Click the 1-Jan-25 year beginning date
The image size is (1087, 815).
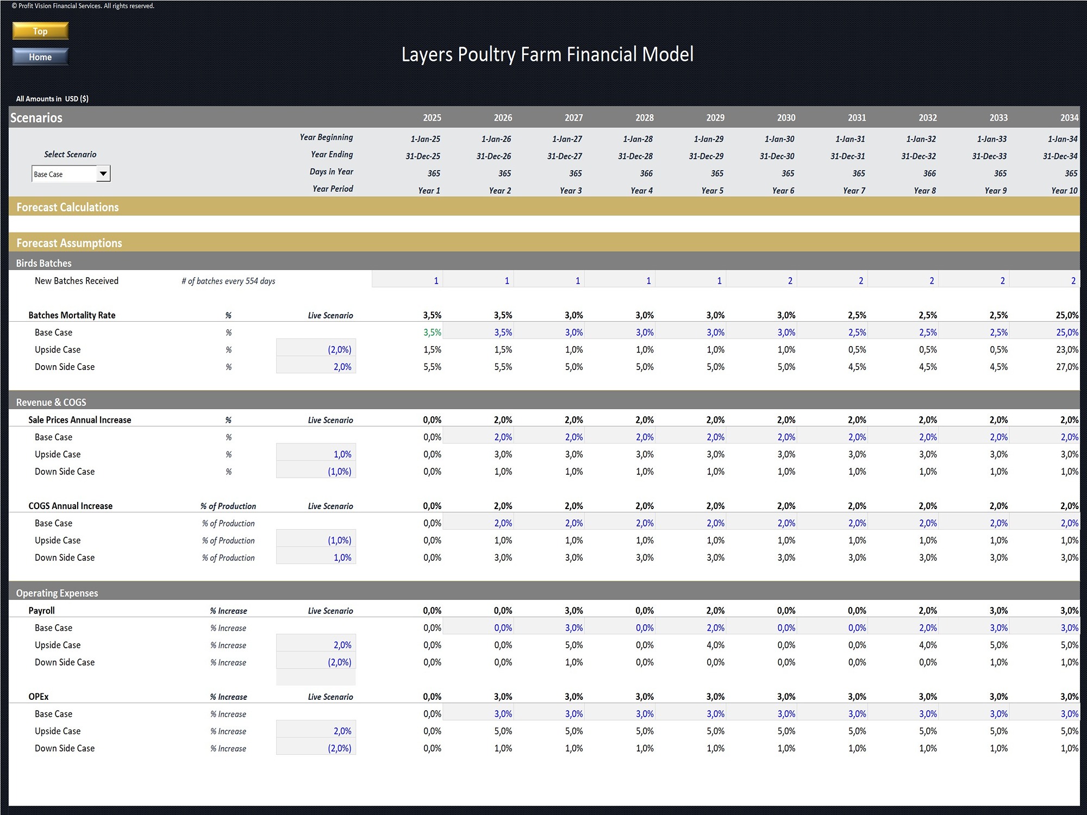(x=426, y=139)
